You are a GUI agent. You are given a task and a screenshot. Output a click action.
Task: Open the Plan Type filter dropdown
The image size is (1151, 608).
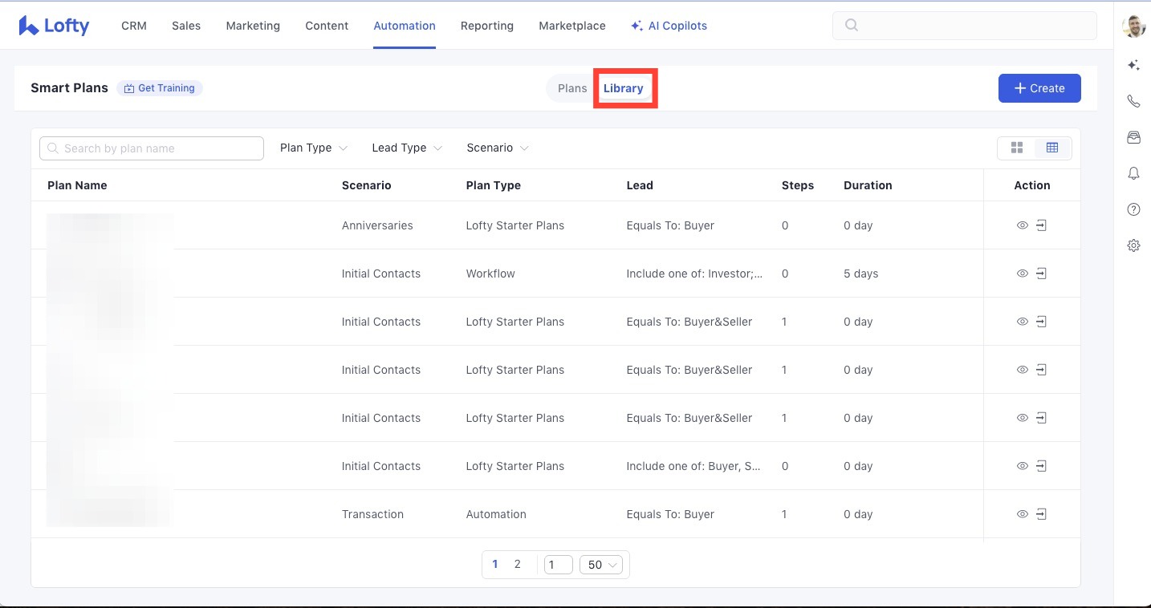(x=312, y=148)
